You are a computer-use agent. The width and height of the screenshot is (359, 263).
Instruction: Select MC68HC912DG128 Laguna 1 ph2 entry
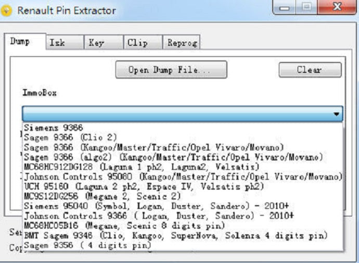pos(142,167)
